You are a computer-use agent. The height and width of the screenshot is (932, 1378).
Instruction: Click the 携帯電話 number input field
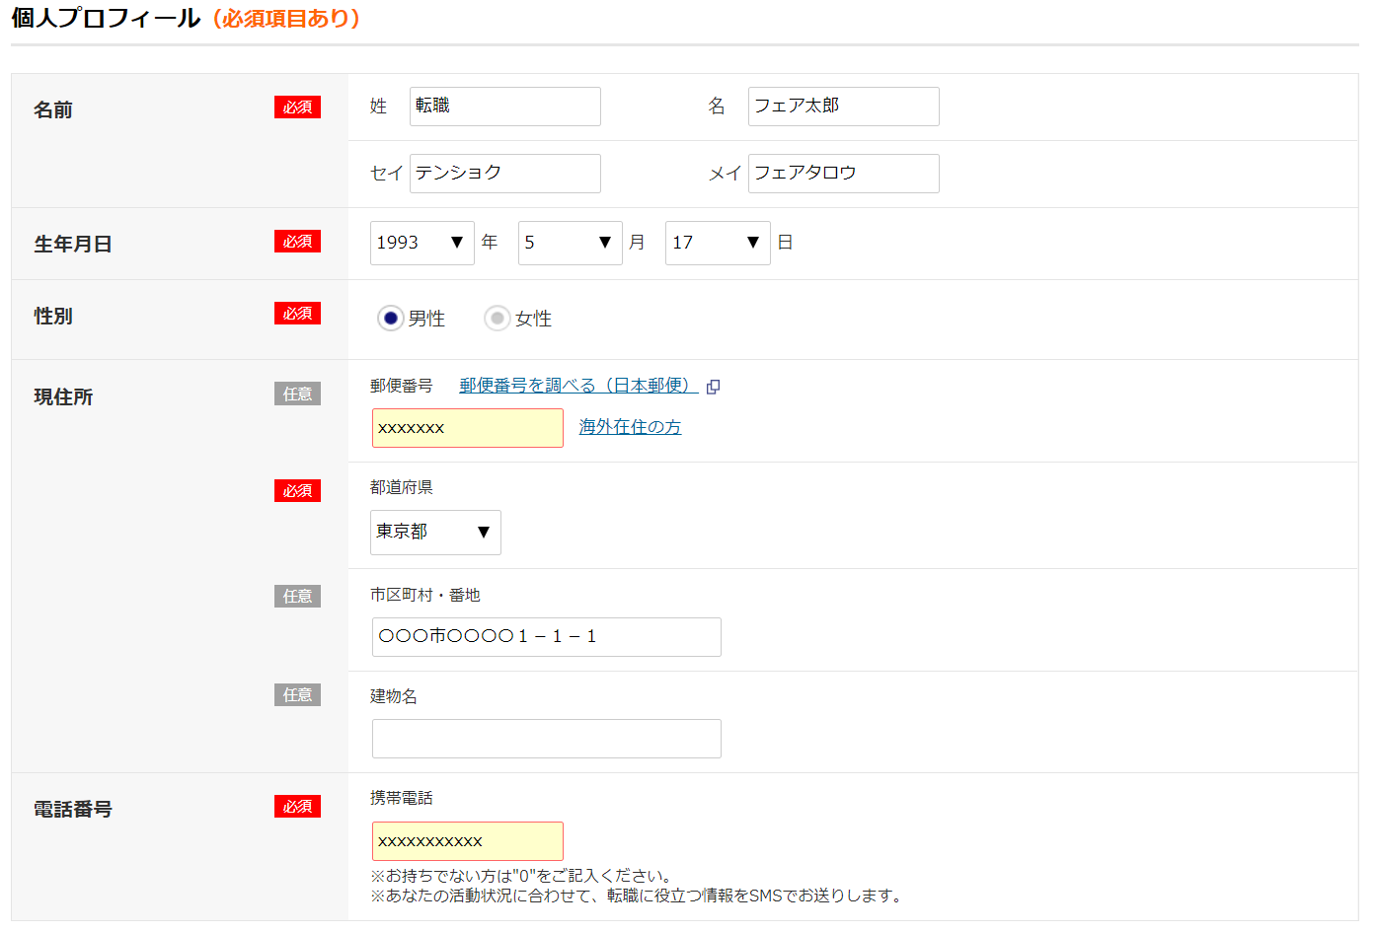pos(467,841)
